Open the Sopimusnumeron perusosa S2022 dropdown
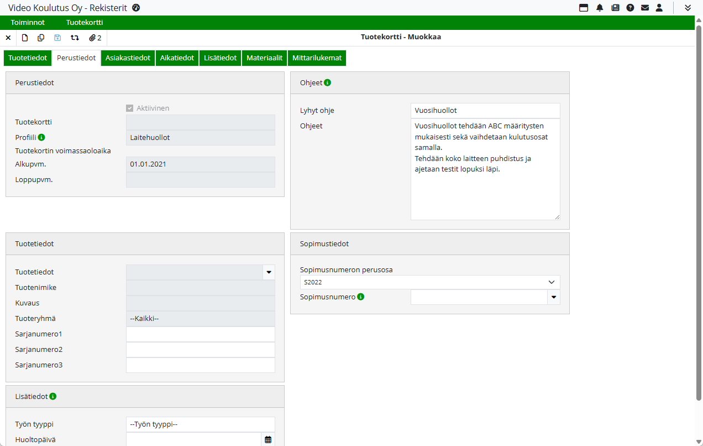703x446 pixels. [x=430, y=282]
